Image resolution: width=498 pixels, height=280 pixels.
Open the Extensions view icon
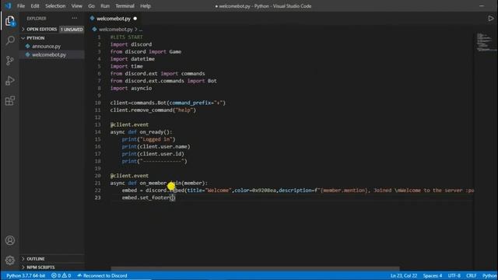point(10,100)
